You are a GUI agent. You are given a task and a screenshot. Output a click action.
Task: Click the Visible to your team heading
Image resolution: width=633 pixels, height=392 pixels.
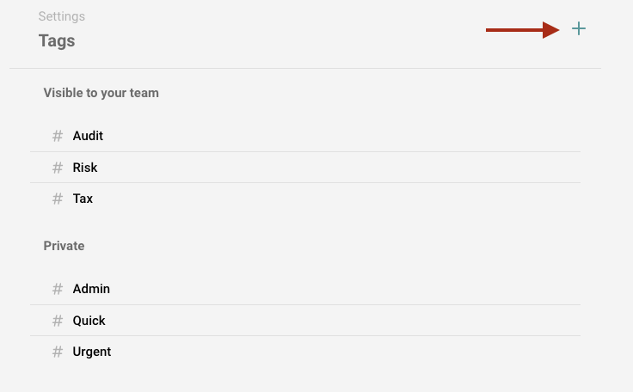pyautogui.click(x=101, y=93)
